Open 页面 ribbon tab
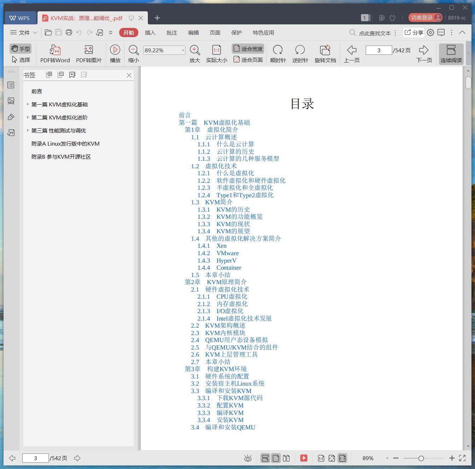This screenshot has height=469, width=475. [x=215, y=33]
